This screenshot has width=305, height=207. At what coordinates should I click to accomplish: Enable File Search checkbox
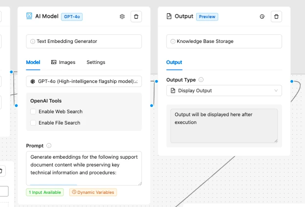pos(33,123)
